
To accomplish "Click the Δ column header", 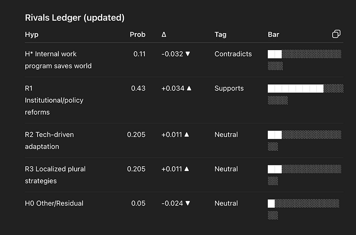I will point(164,35).
